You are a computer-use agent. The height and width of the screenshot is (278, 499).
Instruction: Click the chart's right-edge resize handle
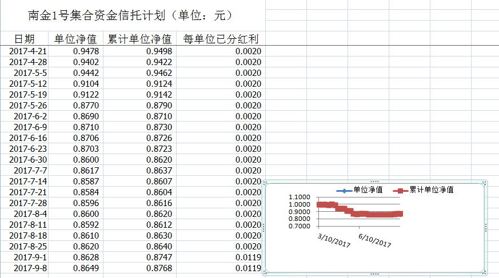point(485,228)
